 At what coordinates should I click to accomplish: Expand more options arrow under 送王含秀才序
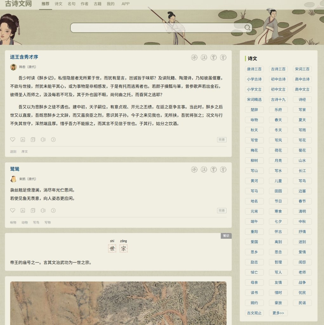pyautogui.click(x=53, y=140)
